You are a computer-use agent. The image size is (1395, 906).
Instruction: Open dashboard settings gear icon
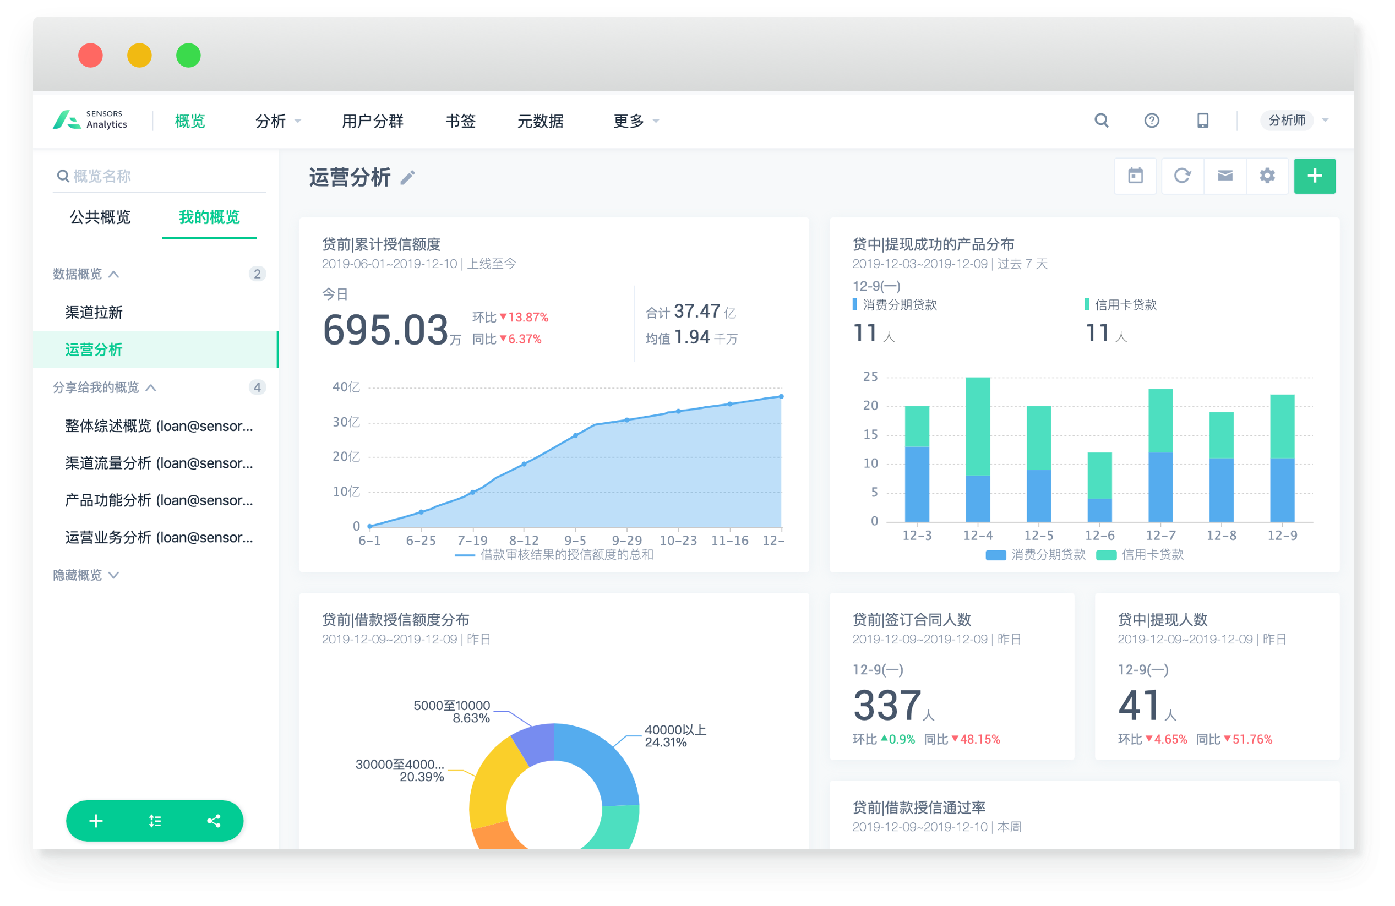[x=1267, y=176]
